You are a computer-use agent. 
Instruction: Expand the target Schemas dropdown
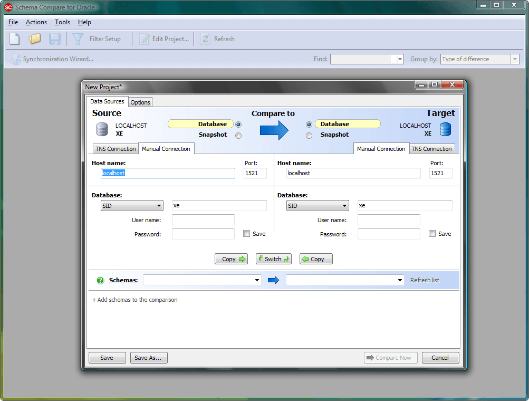pos(400,280)
